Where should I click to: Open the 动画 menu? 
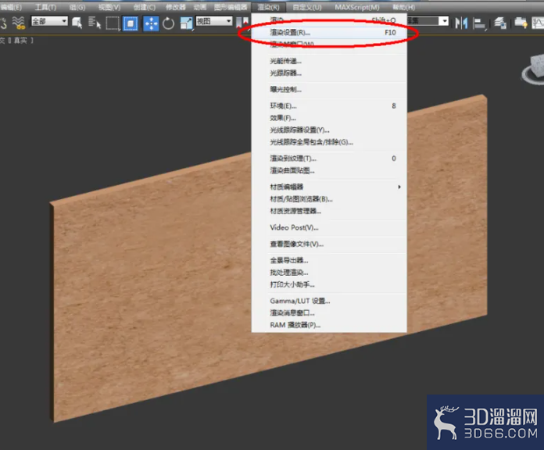(200, 7)
